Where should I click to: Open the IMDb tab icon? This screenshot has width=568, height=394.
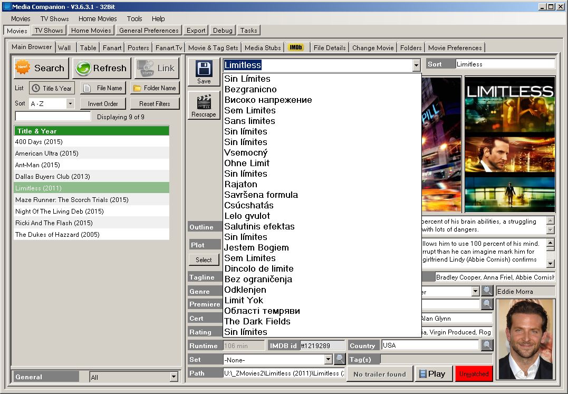(296, 47)
